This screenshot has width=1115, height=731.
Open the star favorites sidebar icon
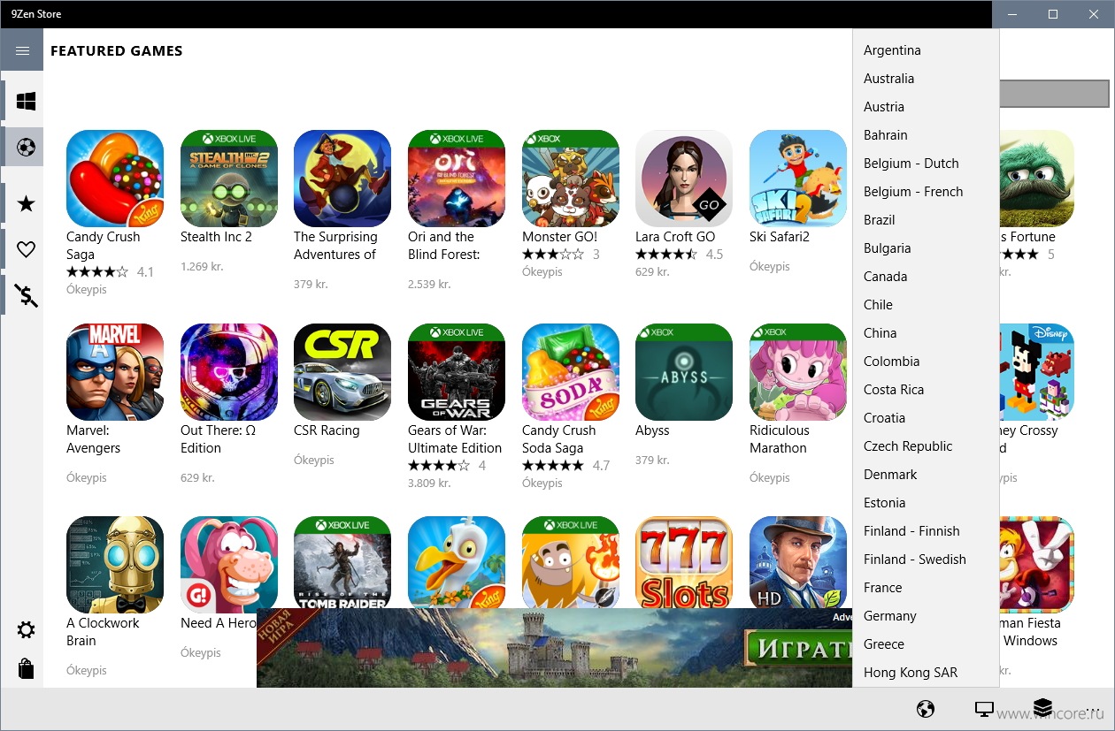pos(26,204)
